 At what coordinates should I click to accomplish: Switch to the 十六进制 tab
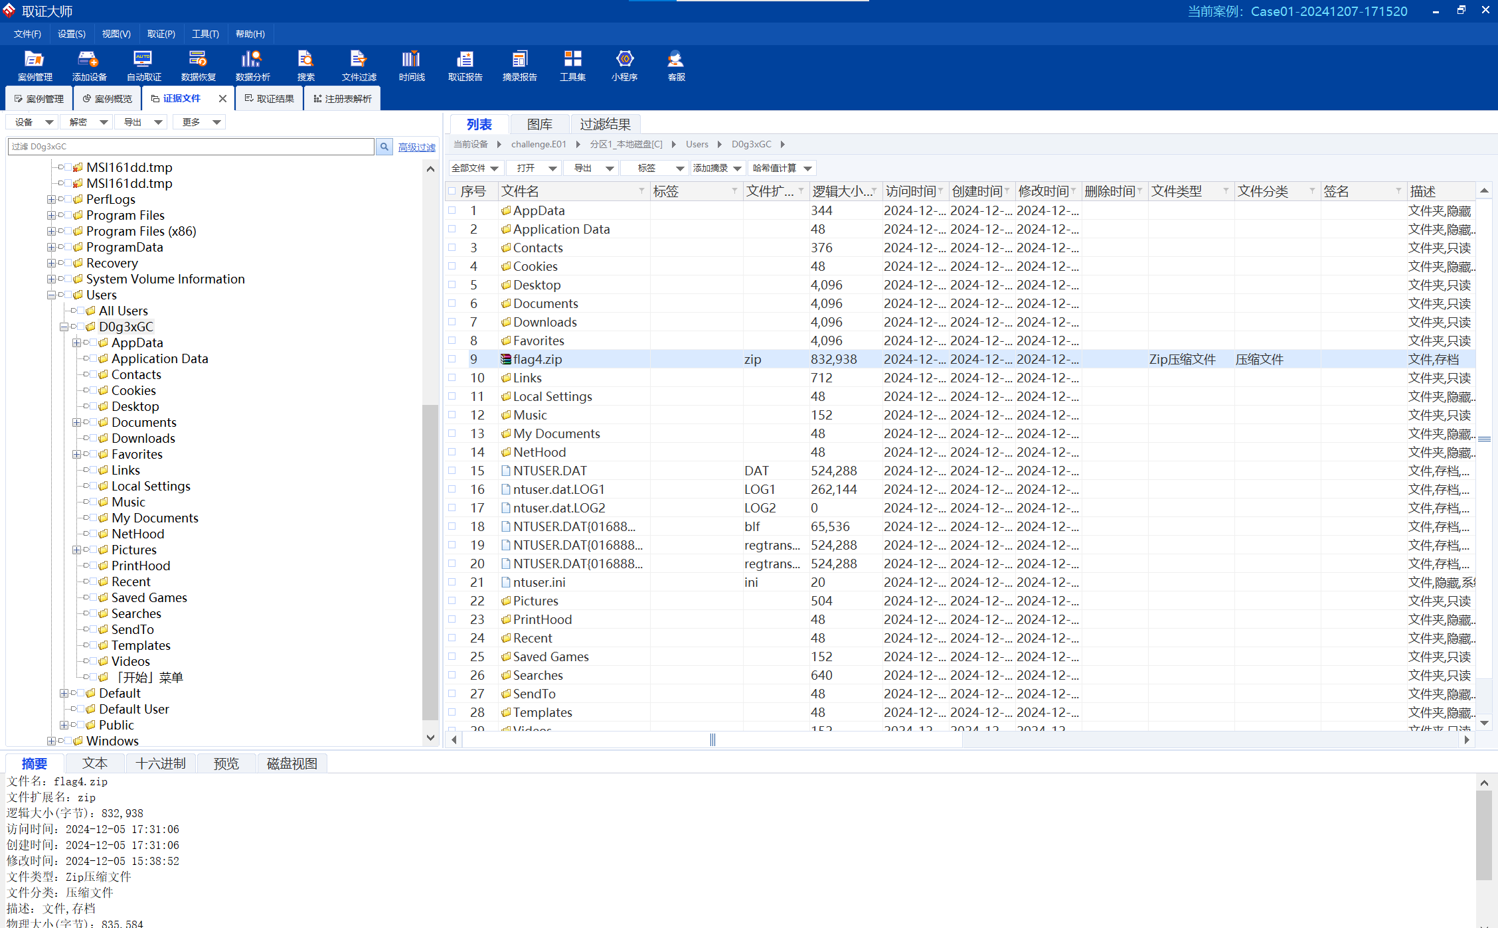[x=160, y=763]
